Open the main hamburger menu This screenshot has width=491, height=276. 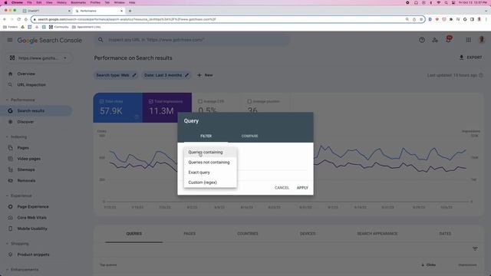[x=10, y=40]
